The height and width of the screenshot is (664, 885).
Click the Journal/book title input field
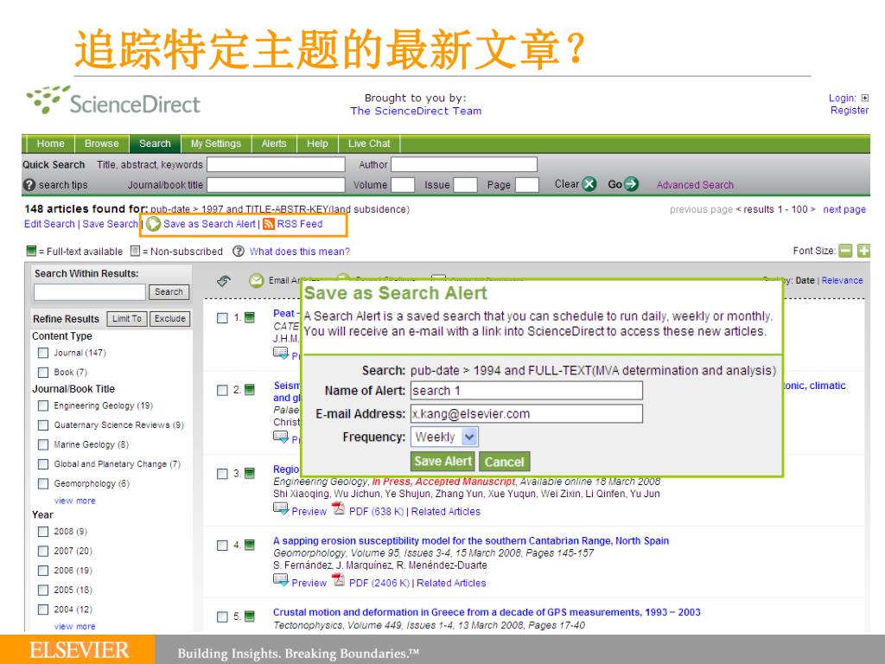click(x=276, y=185)
